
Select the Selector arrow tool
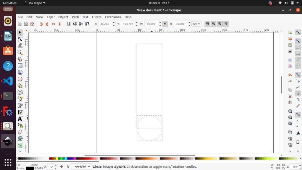pos(20,32)
